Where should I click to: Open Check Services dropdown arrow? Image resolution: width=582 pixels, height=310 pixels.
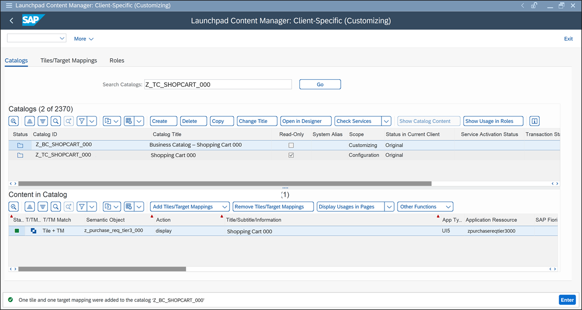386,121
